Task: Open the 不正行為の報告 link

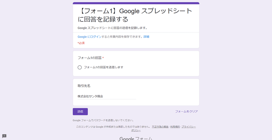Action: click(x=160, y=127)
